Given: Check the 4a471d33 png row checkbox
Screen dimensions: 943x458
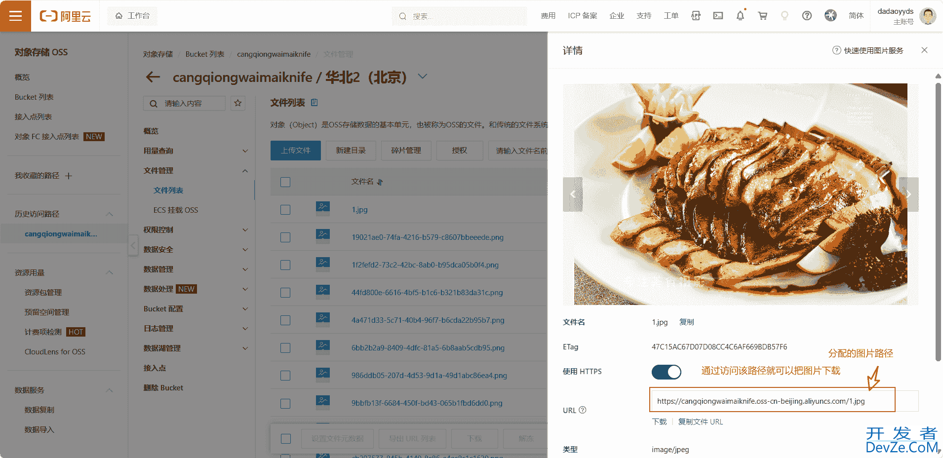Looking at the screenshot, I should coord(285,320).
